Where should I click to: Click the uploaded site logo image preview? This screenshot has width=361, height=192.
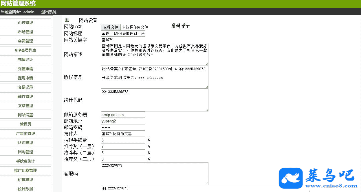click(181, 26)
